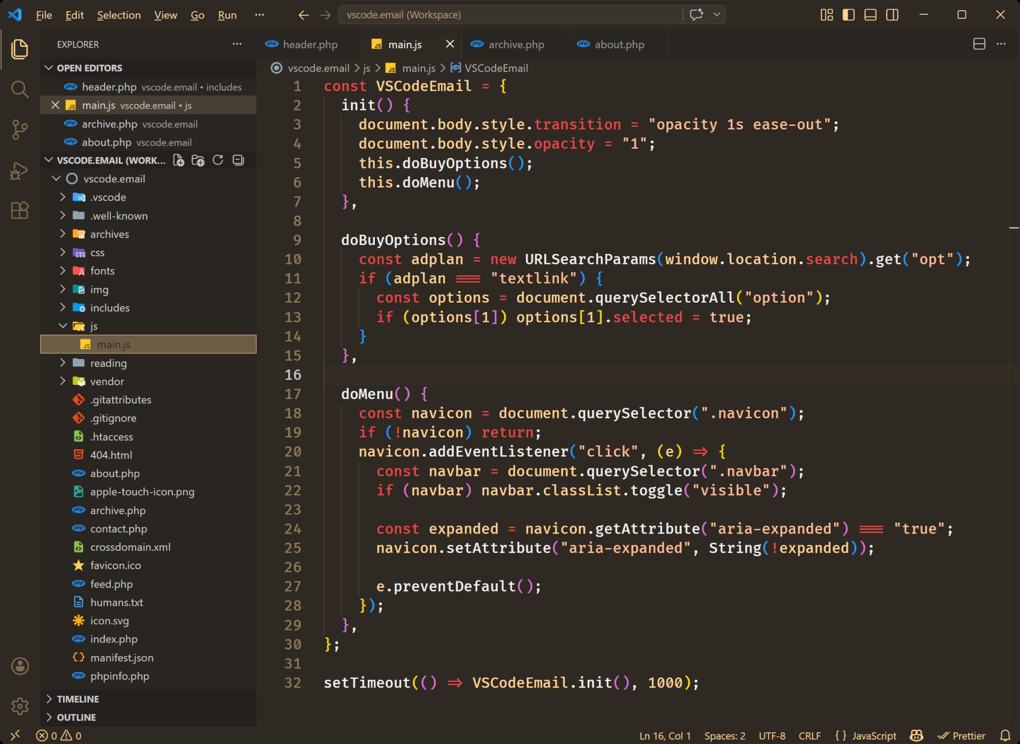Screen dimensions: 1020x744
Task: Open the Explorer view in activity bar
Action: (x=19, y=49)
